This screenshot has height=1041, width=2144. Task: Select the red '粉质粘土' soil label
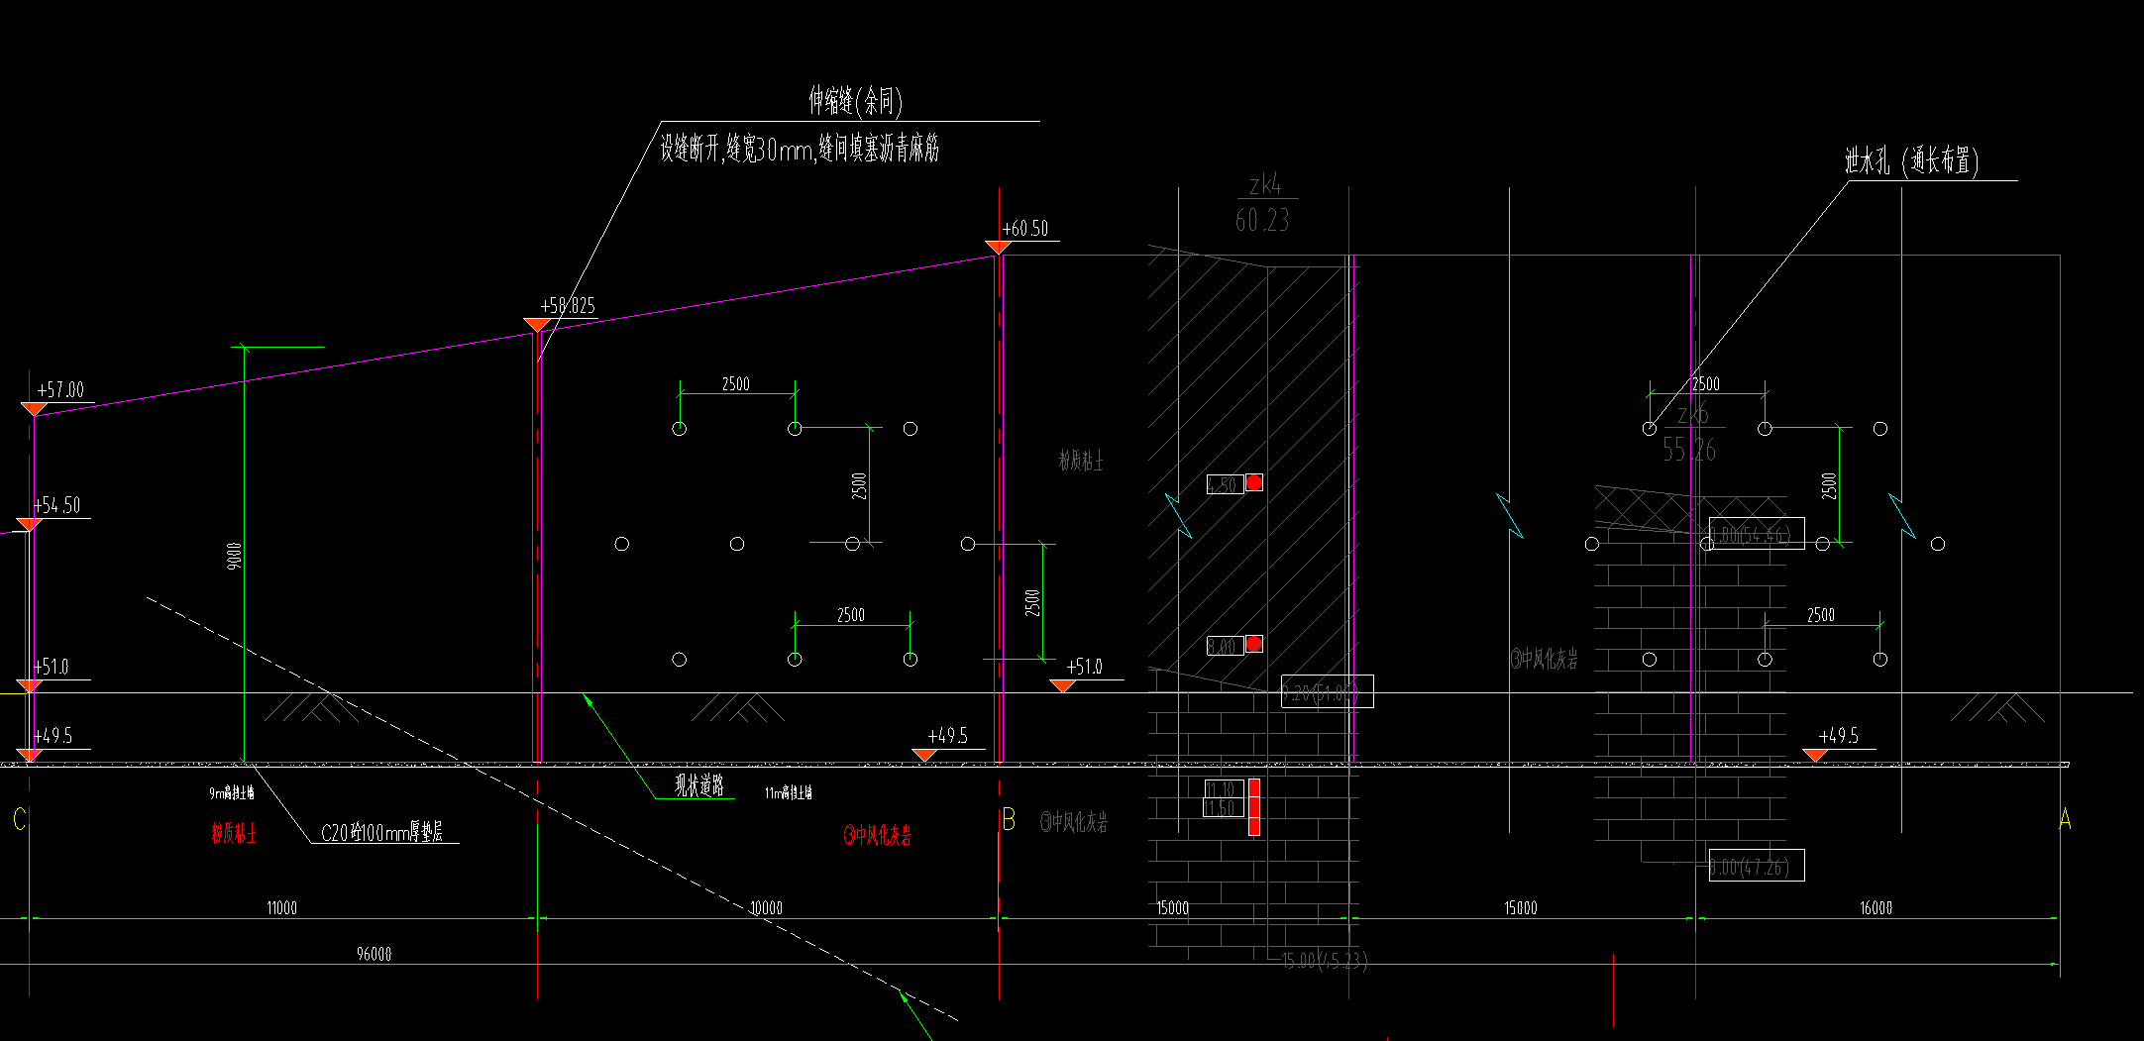(234, 833)
